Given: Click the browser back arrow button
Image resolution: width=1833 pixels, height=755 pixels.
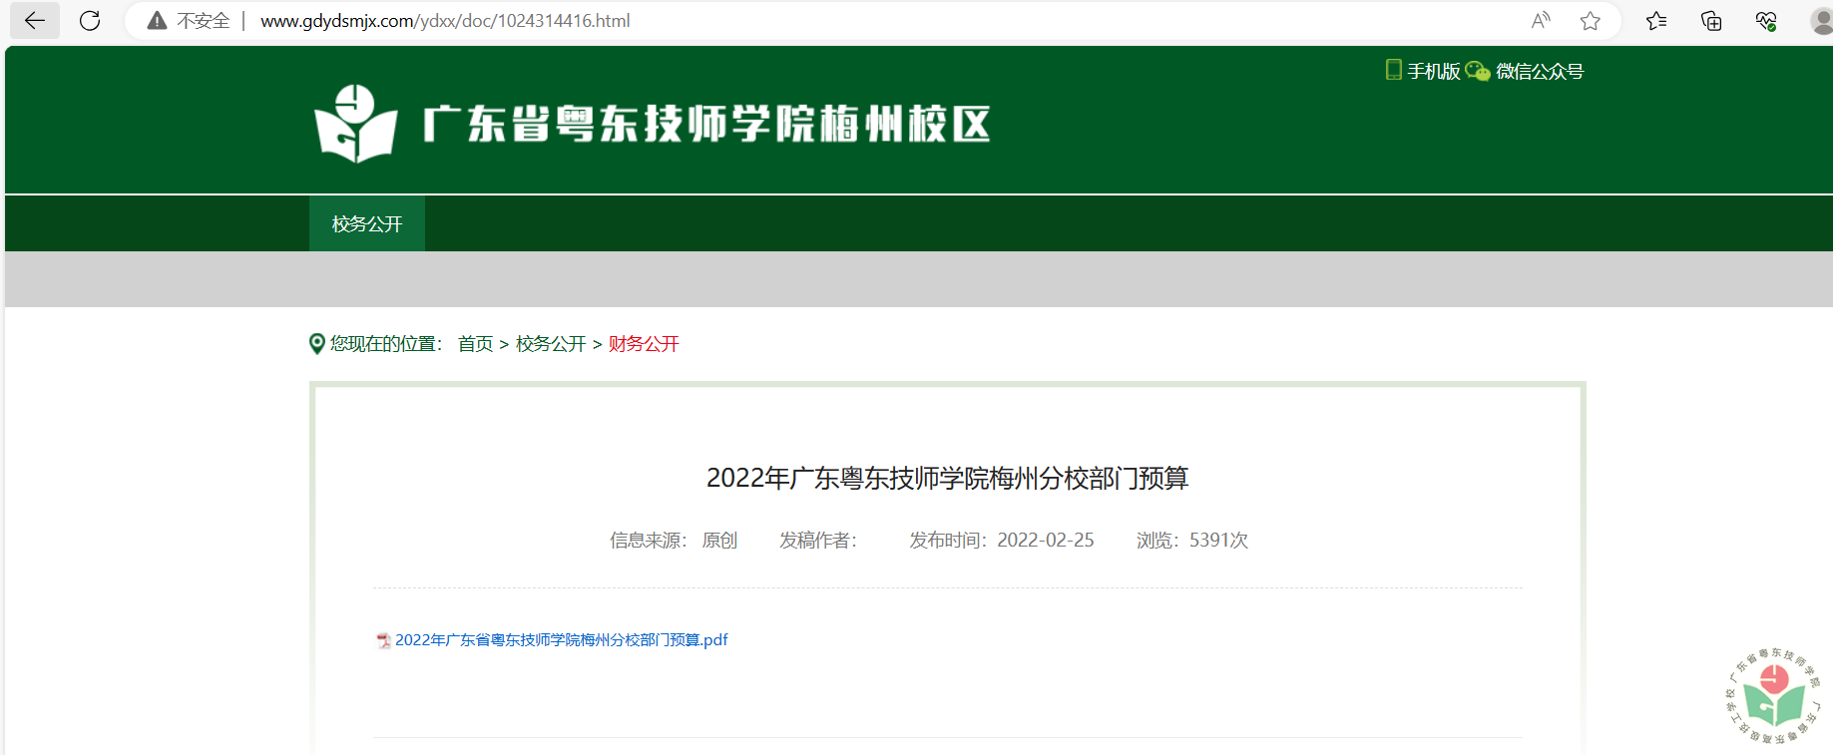Looking at the screenshot, I should click(x=35, y=21).
